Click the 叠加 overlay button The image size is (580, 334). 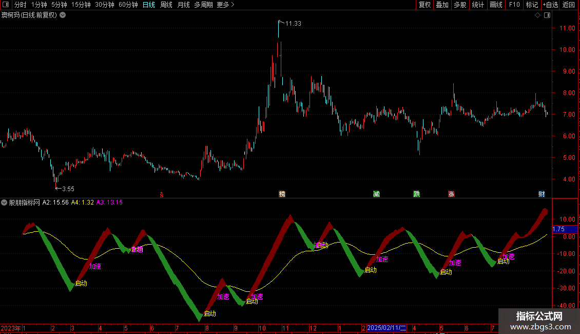pyautogui.click(x=442, y=5)
